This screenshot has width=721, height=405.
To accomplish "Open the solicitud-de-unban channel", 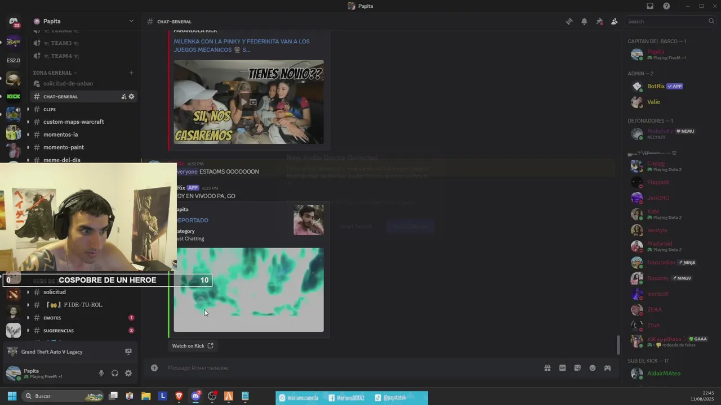I will point(83,83).
